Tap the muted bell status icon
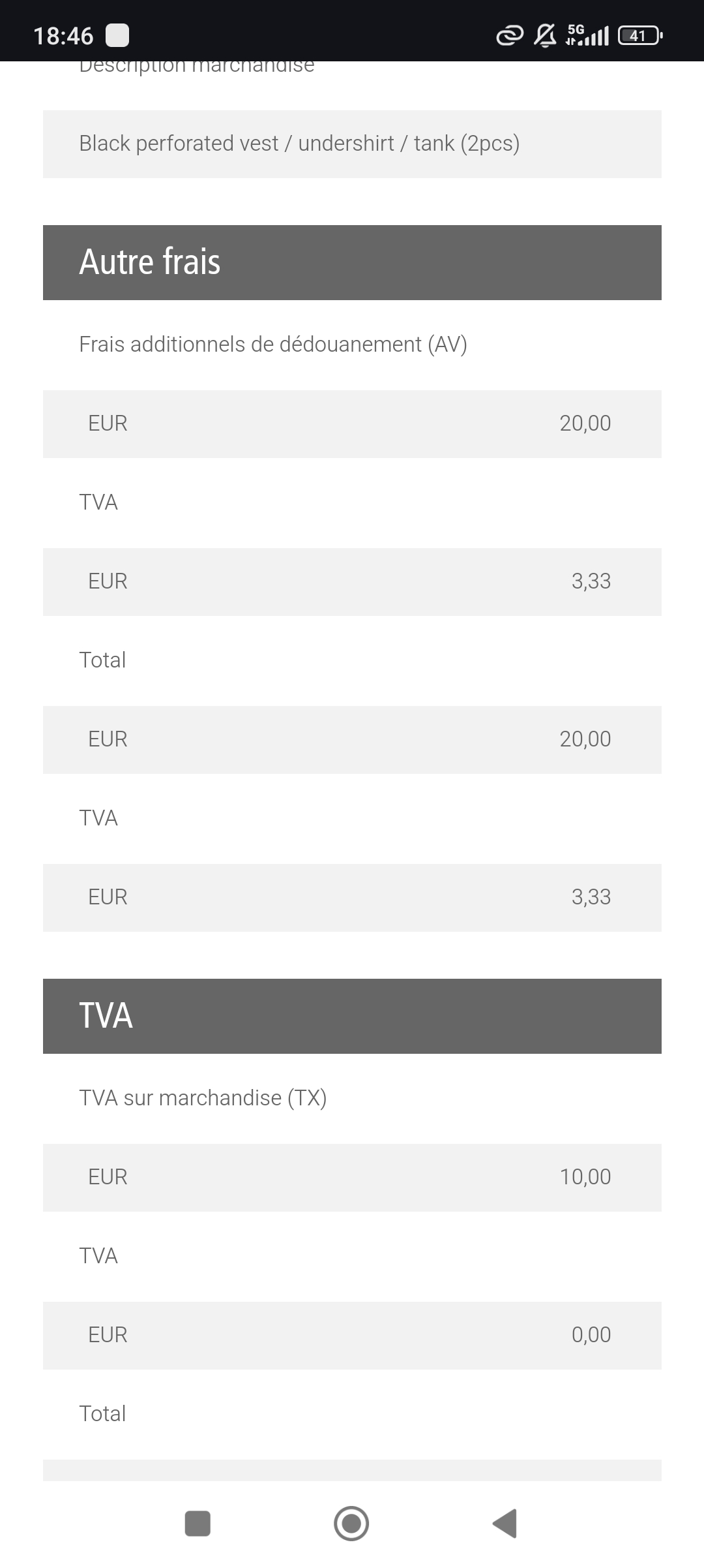Screen dimensions: 704x1566 coord(545,35)
